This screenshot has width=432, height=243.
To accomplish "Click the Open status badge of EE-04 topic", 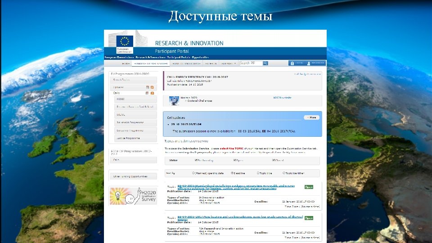I will (309, 218).
